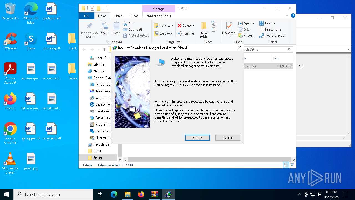The image size is (355, 200).
Task: Switch to the Share ribbon tab
Action: (x=118, y=16)
